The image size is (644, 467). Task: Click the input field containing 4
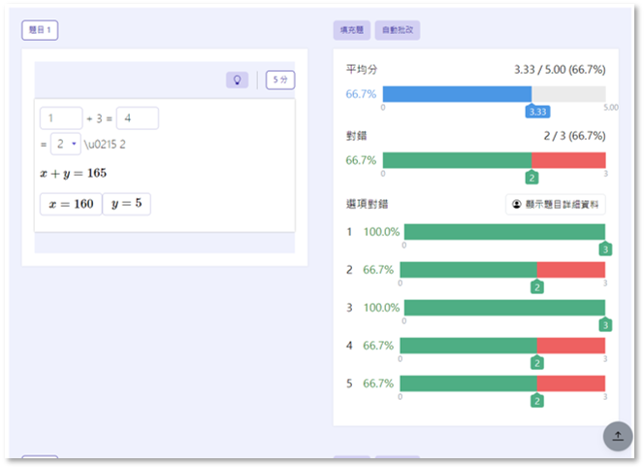pyautogui.click(x=137, y=118)
